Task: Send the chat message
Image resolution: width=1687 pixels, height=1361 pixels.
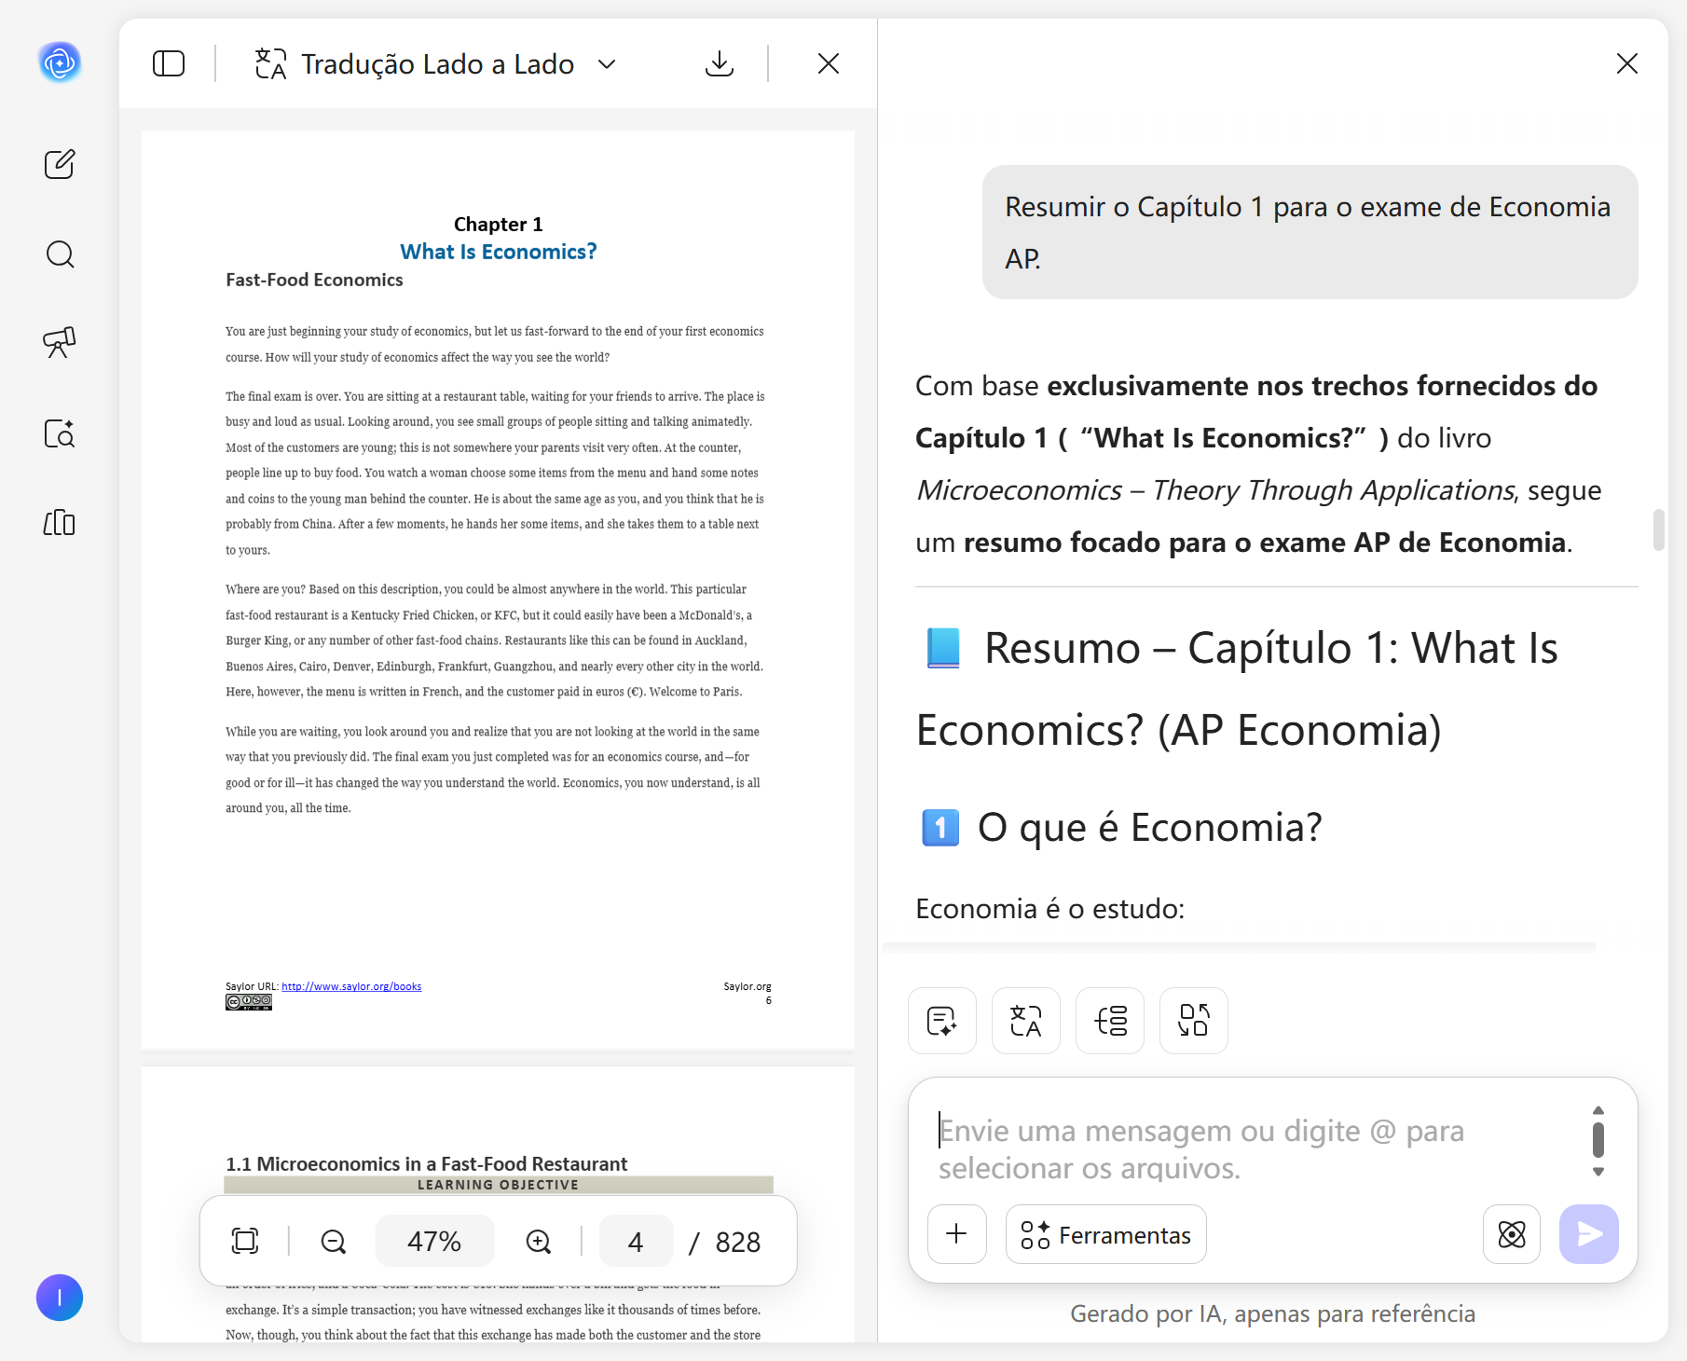Action: point(1588,1234)
